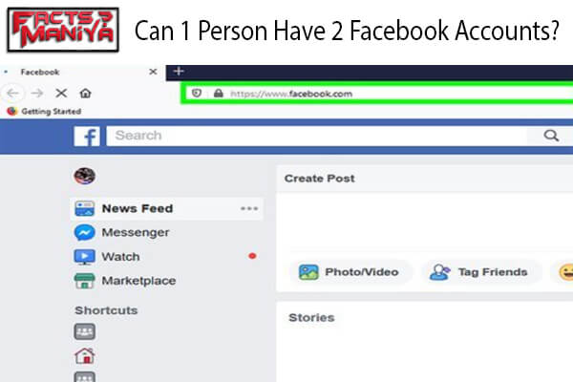This screenshot has height=382, width=573.
Task: Click the browser address bar URL
Action: pyautogui.click(x=291, y=94)
